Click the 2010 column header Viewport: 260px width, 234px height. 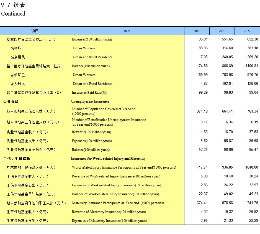tap(197, 31)
